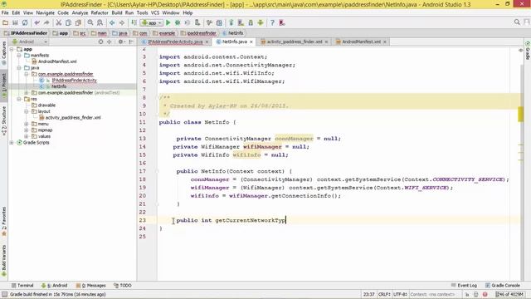This screenshot has height=299, width=531.
Task: Click the Collapse All project icon
Action: [109, 42]
